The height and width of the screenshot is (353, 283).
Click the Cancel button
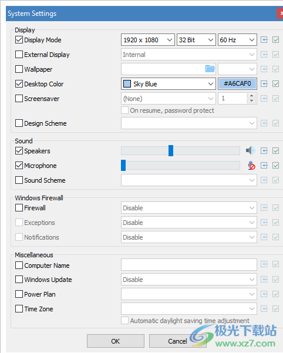(x=177, y=341)
